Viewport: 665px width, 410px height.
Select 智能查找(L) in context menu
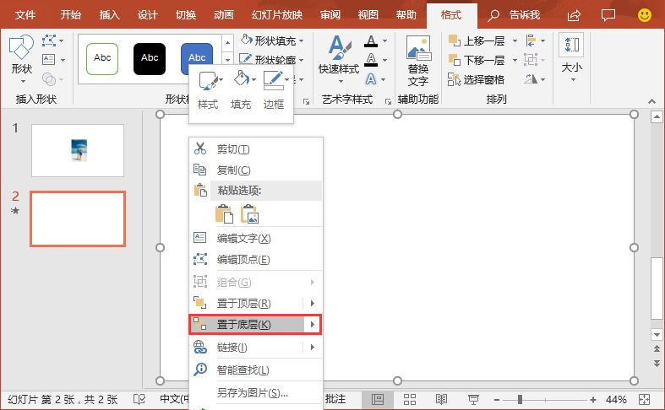(256, 370)
